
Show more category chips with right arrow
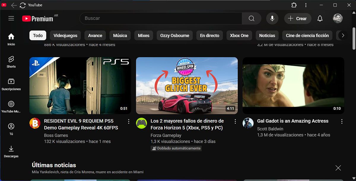pos(343,35)
